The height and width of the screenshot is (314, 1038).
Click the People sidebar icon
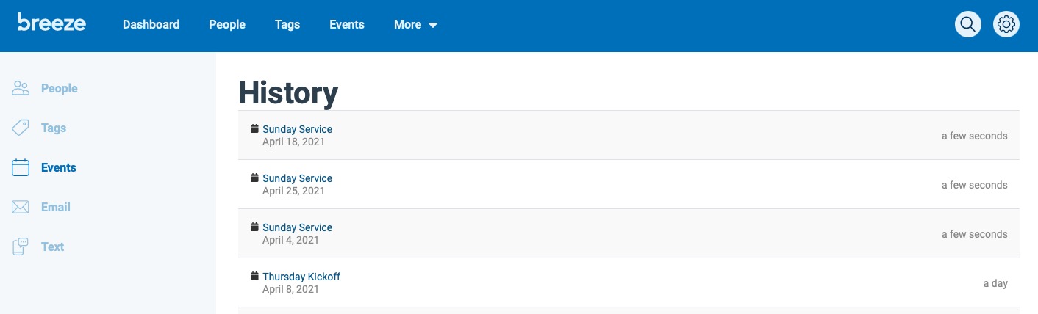21,89
